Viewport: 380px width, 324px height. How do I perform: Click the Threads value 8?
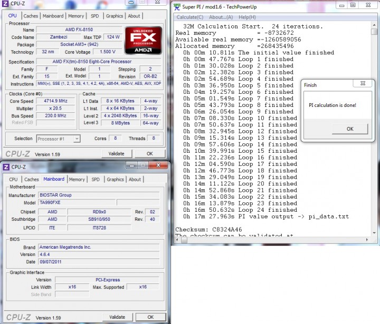click(x=154, y=139)
